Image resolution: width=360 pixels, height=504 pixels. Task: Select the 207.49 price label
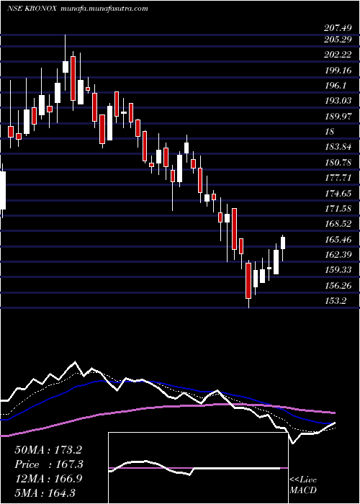tap(338, 28)
